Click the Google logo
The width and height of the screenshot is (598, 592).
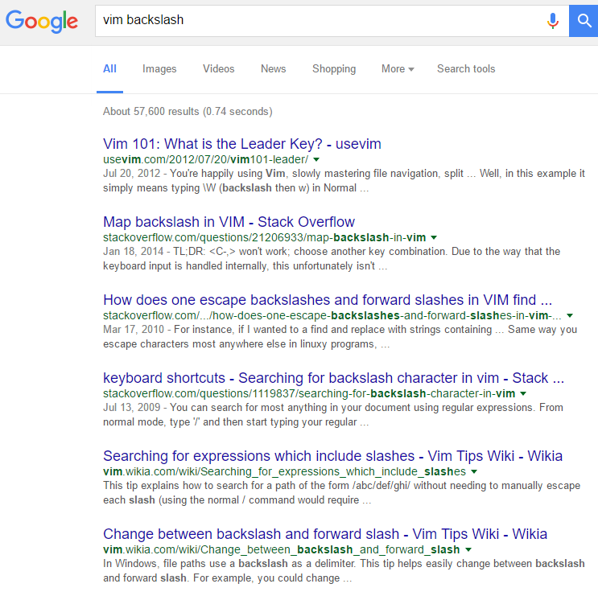tap(42, 22)
